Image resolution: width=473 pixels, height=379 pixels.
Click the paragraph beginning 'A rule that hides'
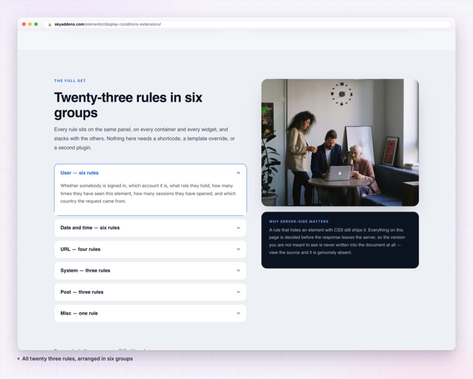pyautogui.click(x=337, y=241)
